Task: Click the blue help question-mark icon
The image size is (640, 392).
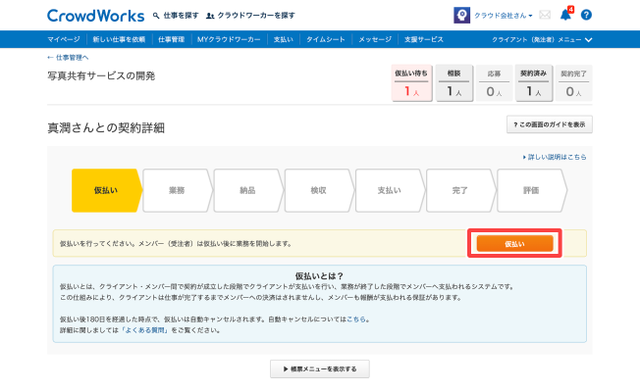Action: pos(586,16)
